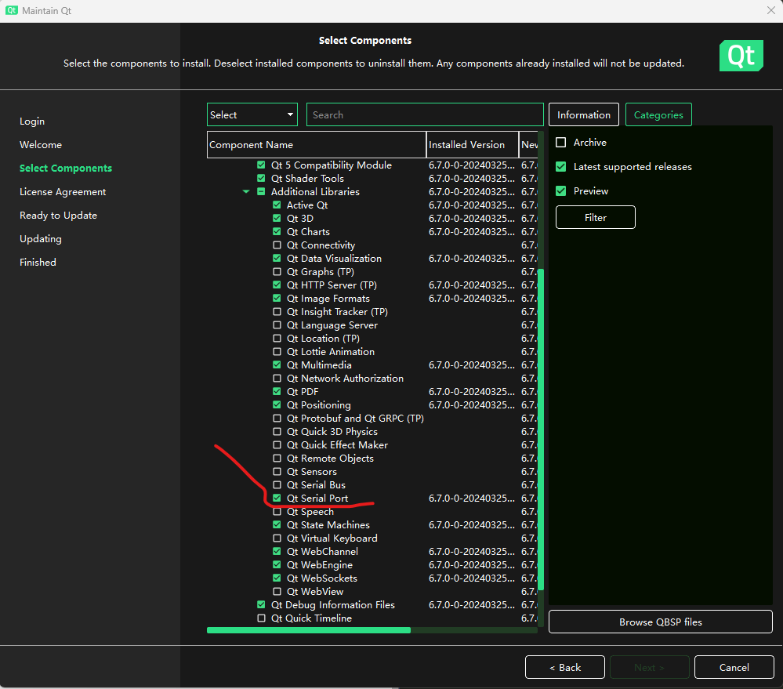Check Qt Speech component
The height and width of the screenshot is (689, 783).
coord(277,512)
